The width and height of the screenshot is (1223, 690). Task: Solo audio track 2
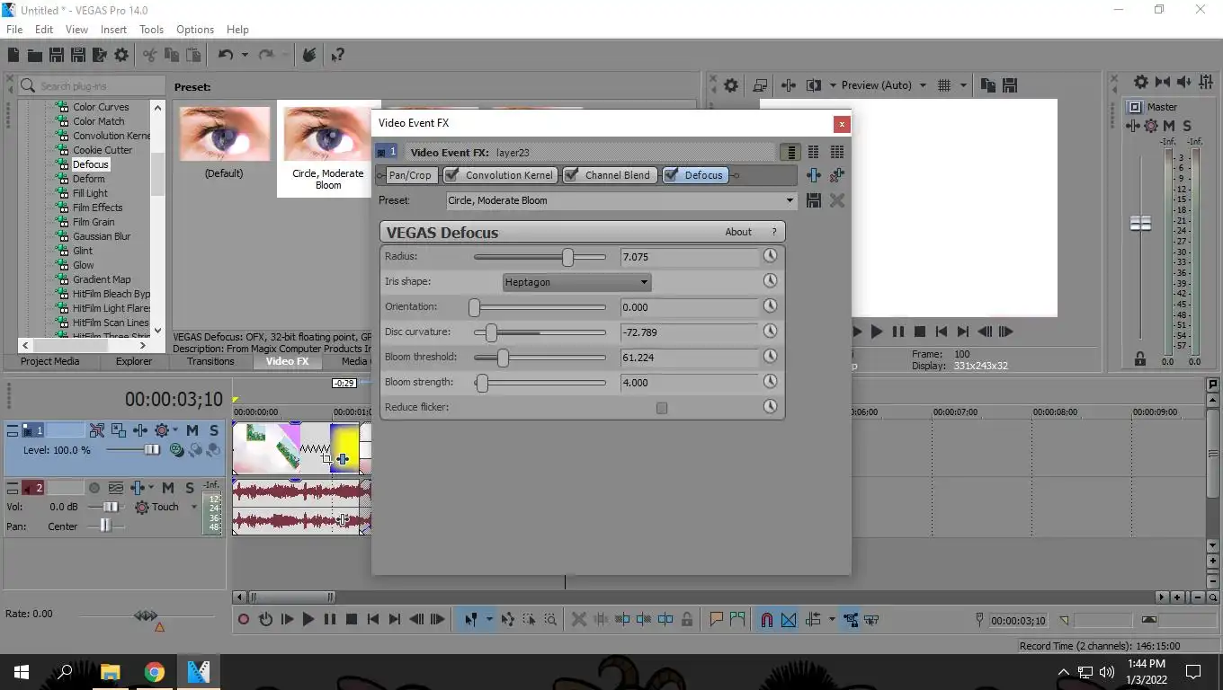(x=189, y=488)
